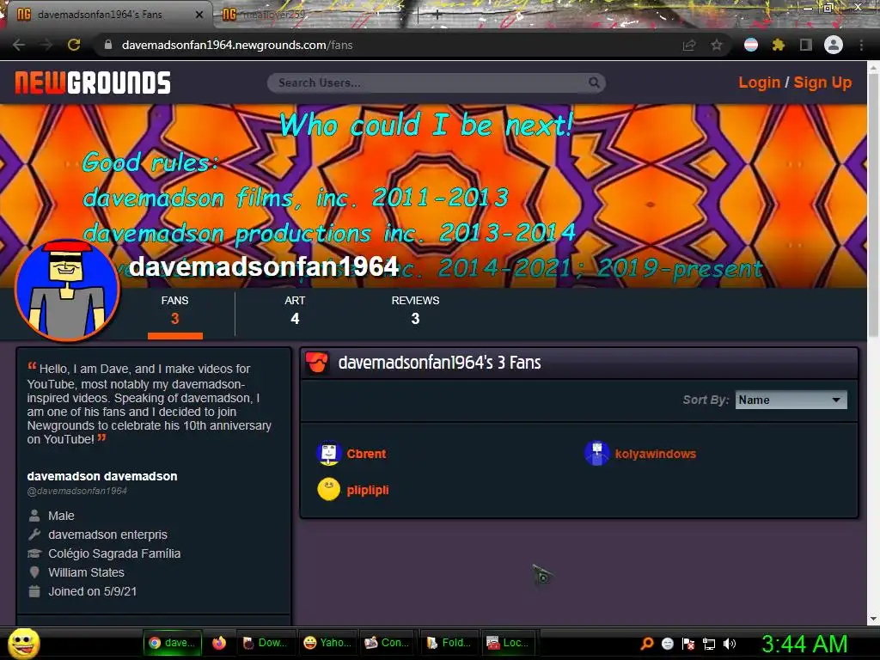The height and width of the screenshot is (660, 880).
Task: Open the 'Yaho...' taskbar window
Action: (327, 643)
